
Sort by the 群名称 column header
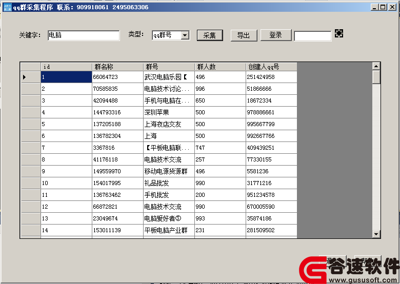tap(117, 67)
